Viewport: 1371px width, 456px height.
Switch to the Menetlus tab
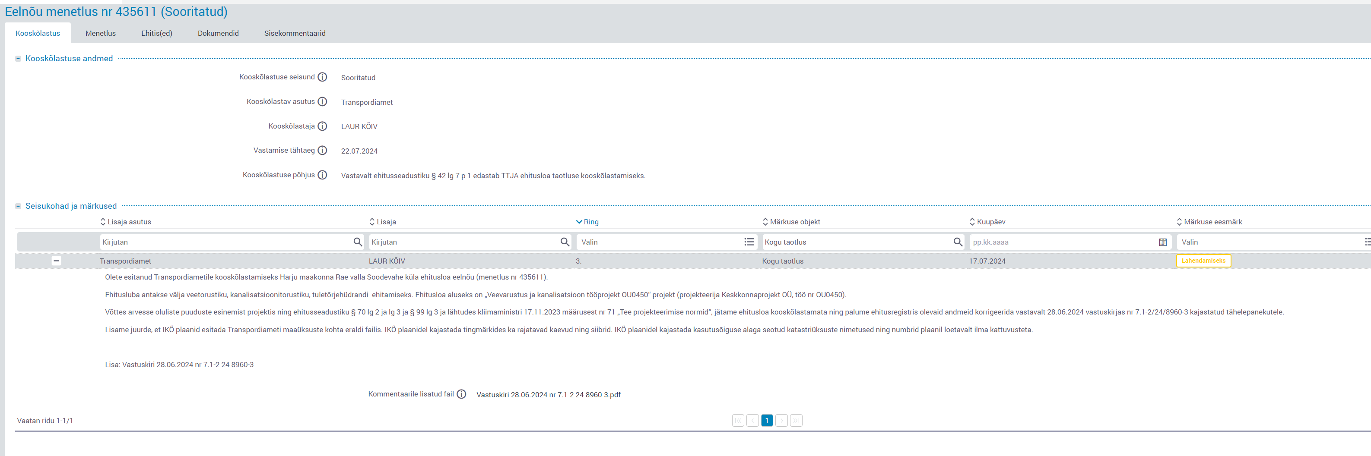[101, 33]
